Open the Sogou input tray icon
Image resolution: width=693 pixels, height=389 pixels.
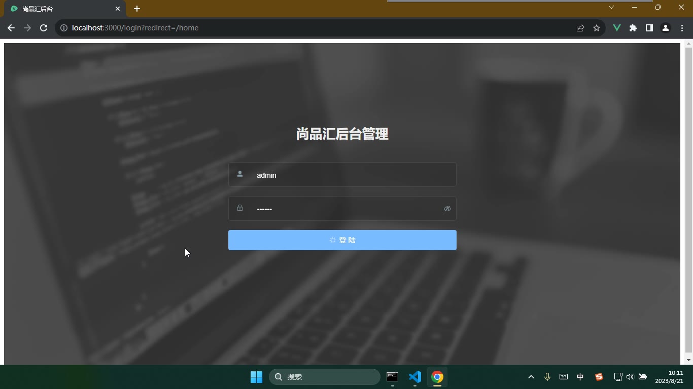pyautogui.click(x=599, y=377)
